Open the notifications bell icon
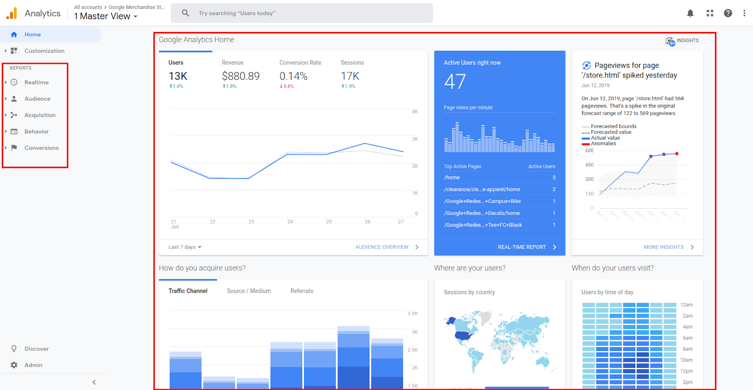 (690, 13)
